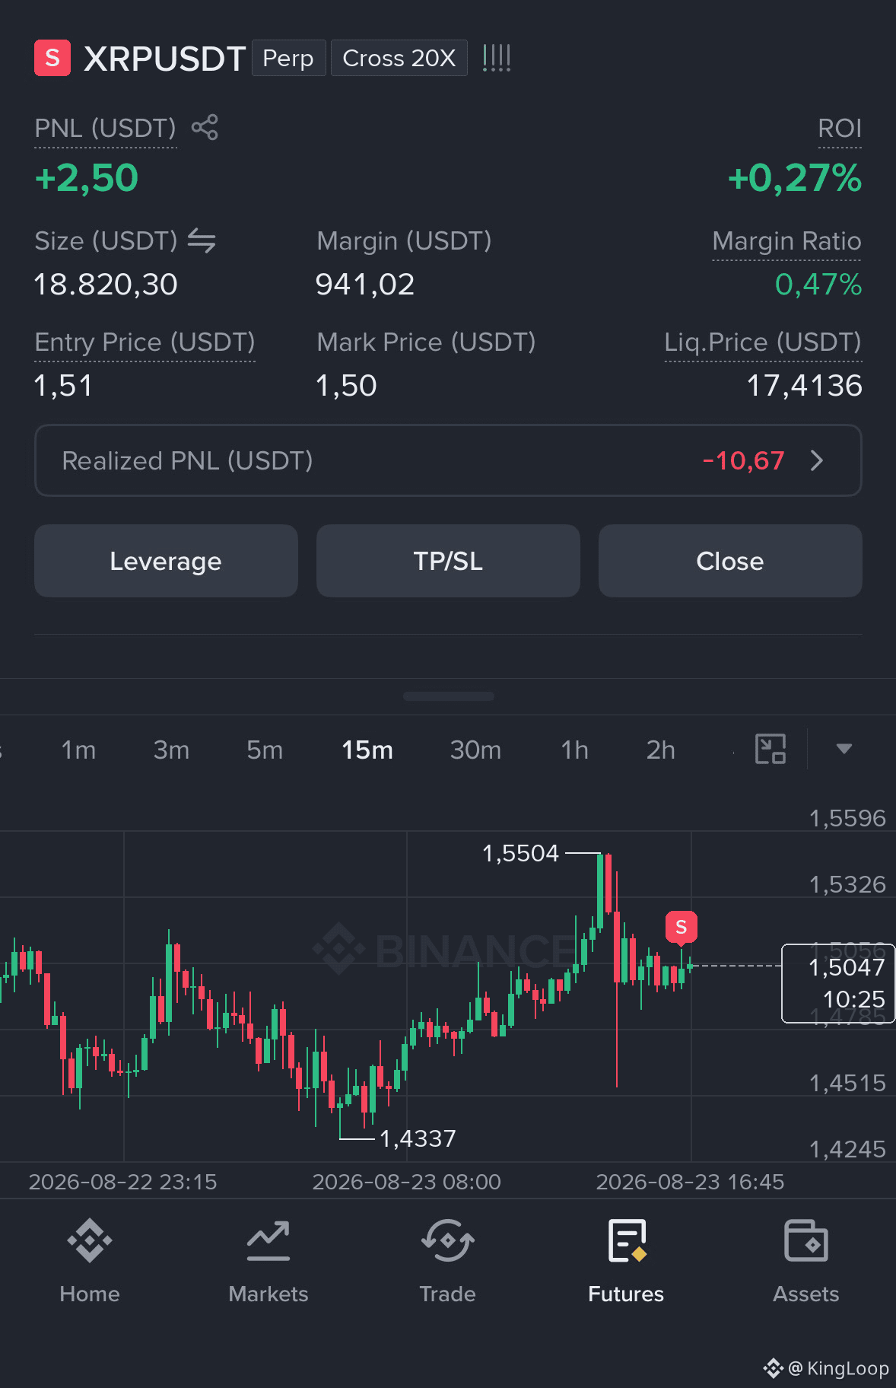The height and width of the screenshot is (1388, 896).
Task: Tap price axis label 1,5596
Action: [847, 818]
